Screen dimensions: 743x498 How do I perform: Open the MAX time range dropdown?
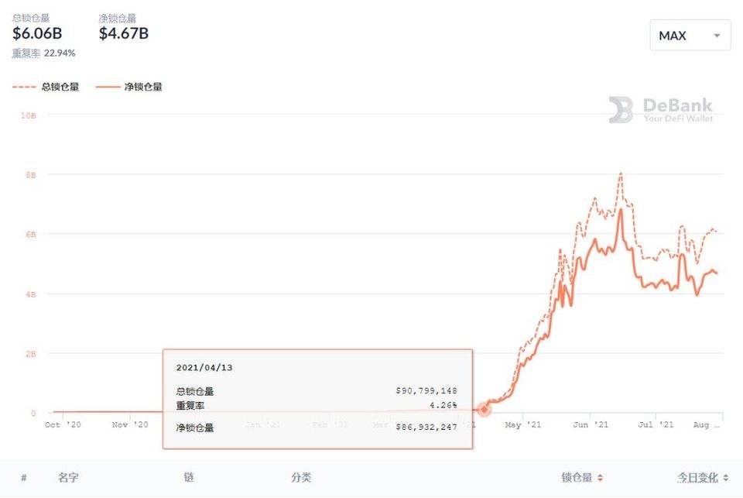point(690,36)
